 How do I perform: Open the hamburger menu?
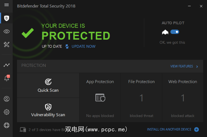pyautogui.click(x=6, y=5)
